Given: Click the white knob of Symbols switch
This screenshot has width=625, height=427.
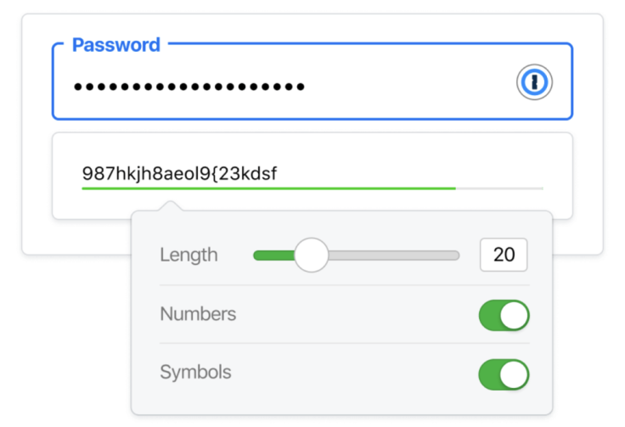Looking at the screenshot, I should tap(514, 374).
